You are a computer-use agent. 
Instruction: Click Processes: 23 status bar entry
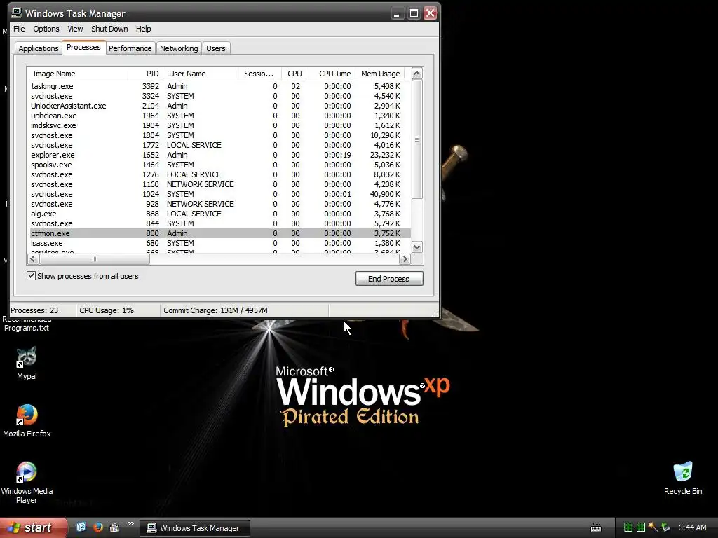coord(42,310)
